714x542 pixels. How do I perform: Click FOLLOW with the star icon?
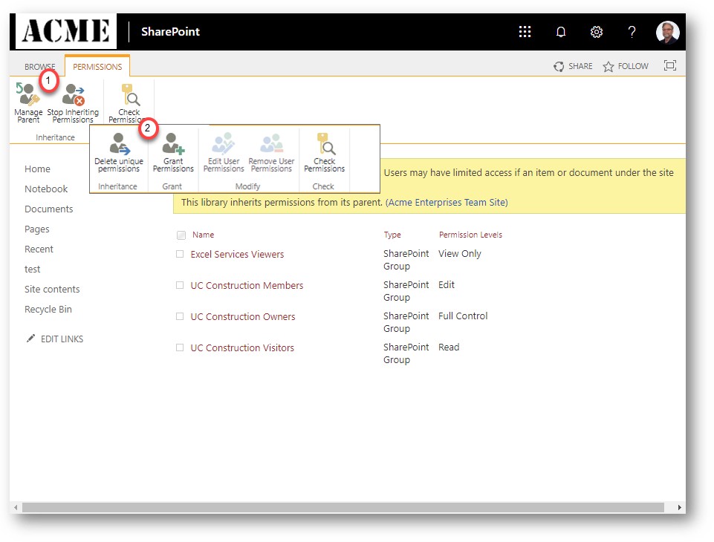pos(626,66)
